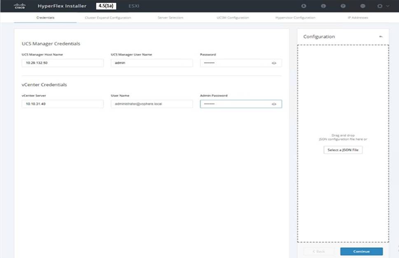Focus the UCS Manager User Name field
The image size is (399, 258).
(x=152, y=63)
